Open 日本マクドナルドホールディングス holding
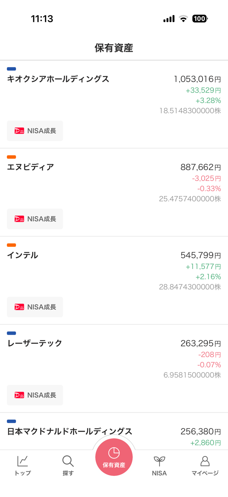 114,431
